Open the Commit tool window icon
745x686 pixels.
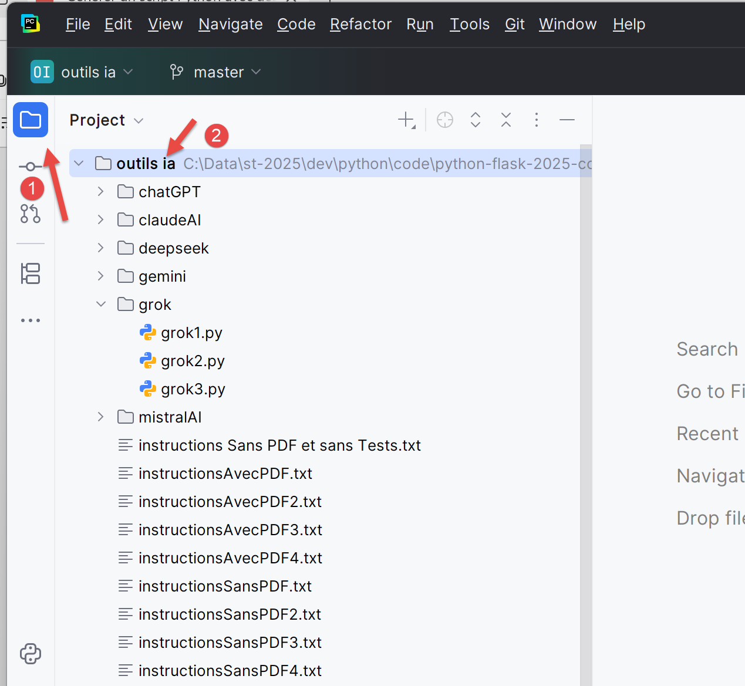(x=30, y=167)
